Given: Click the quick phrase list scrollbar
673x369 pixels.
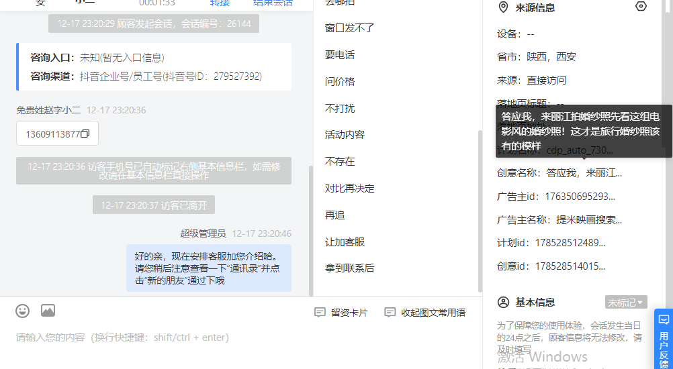Looking at the screenshot, I should click(x=480, y=210).
